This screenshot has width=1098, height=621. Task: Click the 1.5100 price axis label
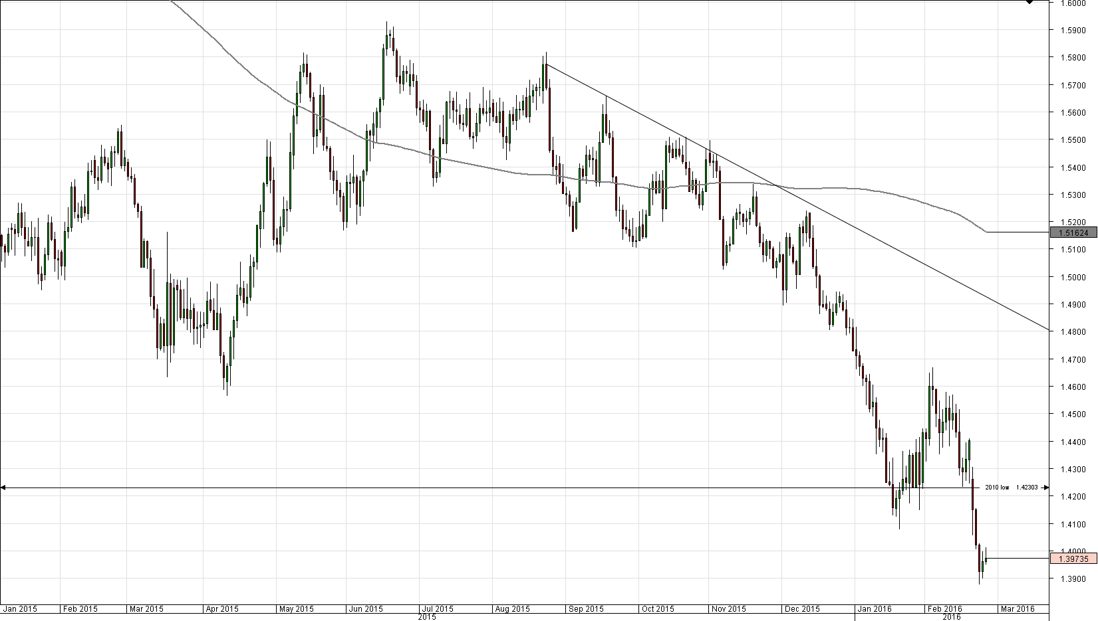click(x=1074, y=250)
